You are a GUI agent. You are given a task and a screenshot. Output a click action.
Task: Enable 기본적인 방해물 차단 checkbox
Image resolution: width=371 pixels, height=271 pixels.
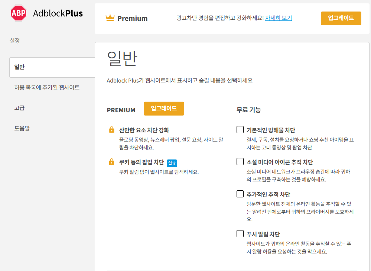pyautogui.click(x=240, y=130)
